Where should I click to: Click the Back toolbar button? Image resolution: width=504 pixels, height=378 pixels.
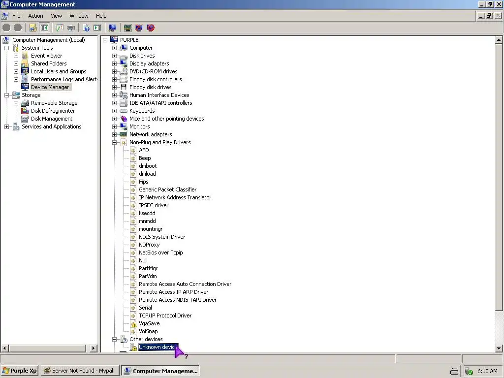pos(6,28)
